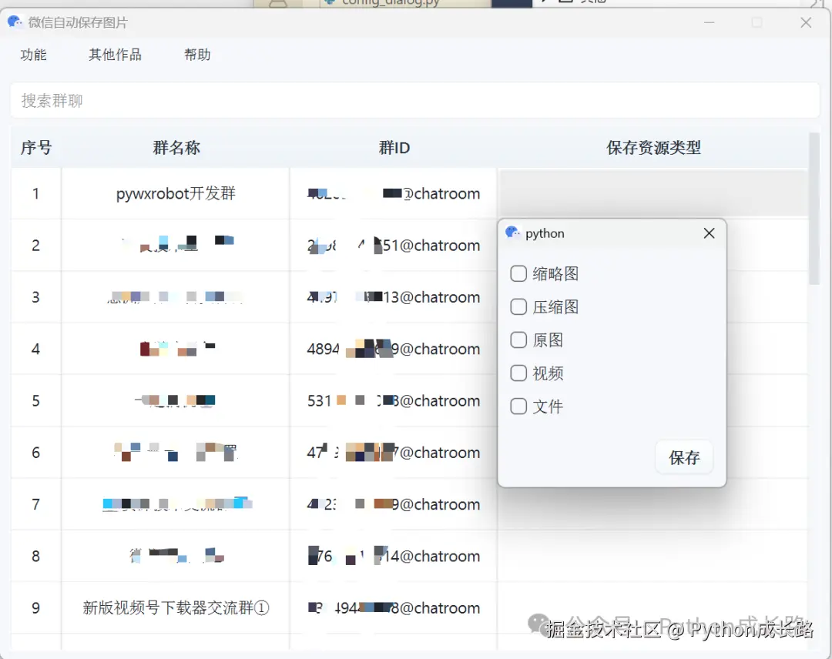Image resolution: width=832 pixels, height=659 pixels.
Task: Click the 群名称 column header
Action: (x=176, y=147)
